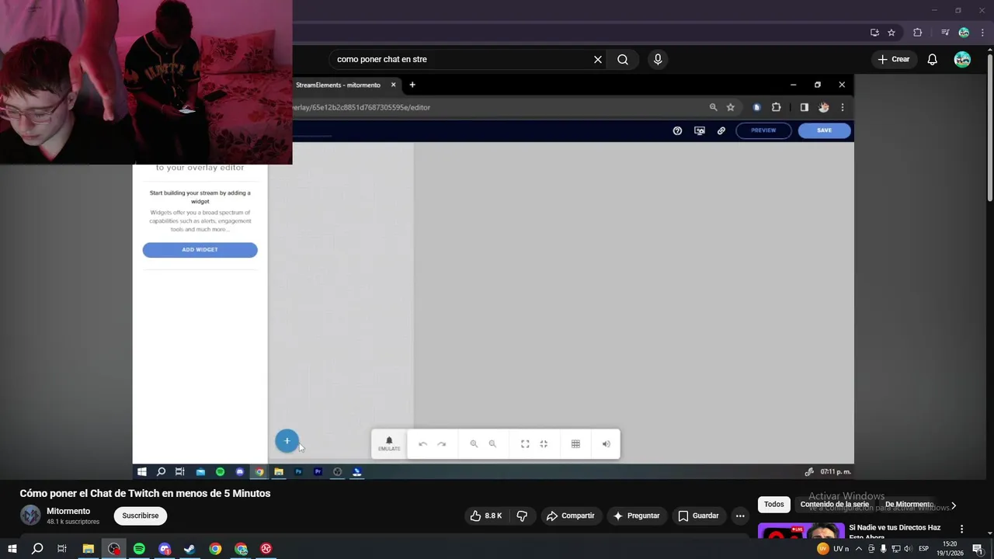994x559 pixels.
Task: Open OBS Studio taskbar icon
Action: 114,549
